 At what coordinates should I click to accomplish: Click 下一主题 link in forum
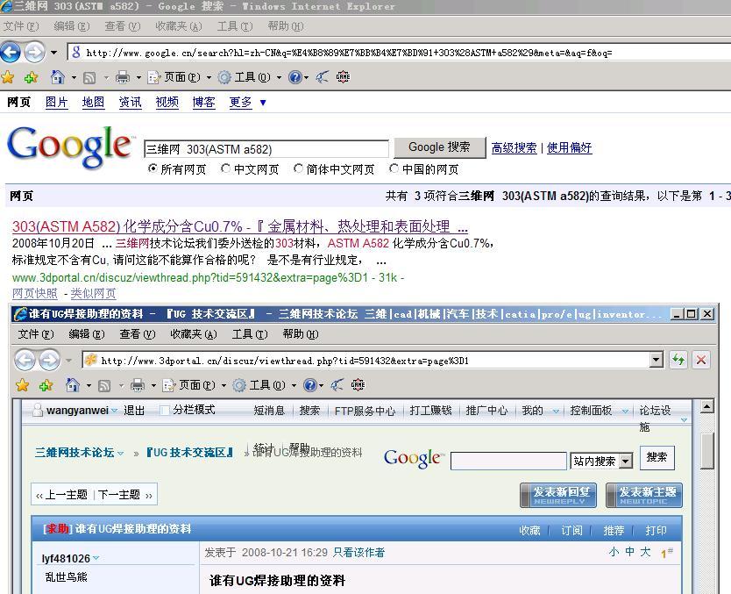tap(119, 495)
